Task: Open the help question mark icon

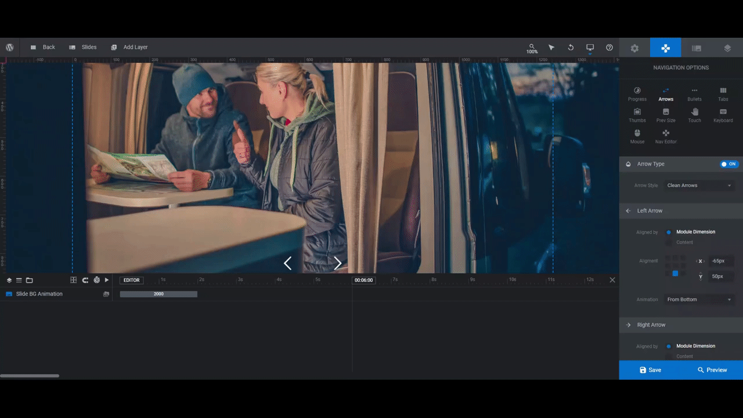Action: click(609, 48)
